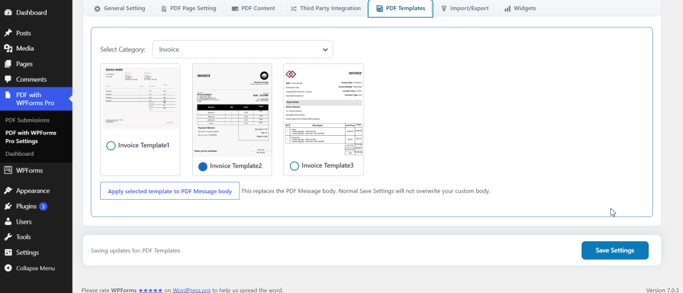Open the Tools menu label
The width and height of the screenshot is (683, 293).
[x=23, y=237]
